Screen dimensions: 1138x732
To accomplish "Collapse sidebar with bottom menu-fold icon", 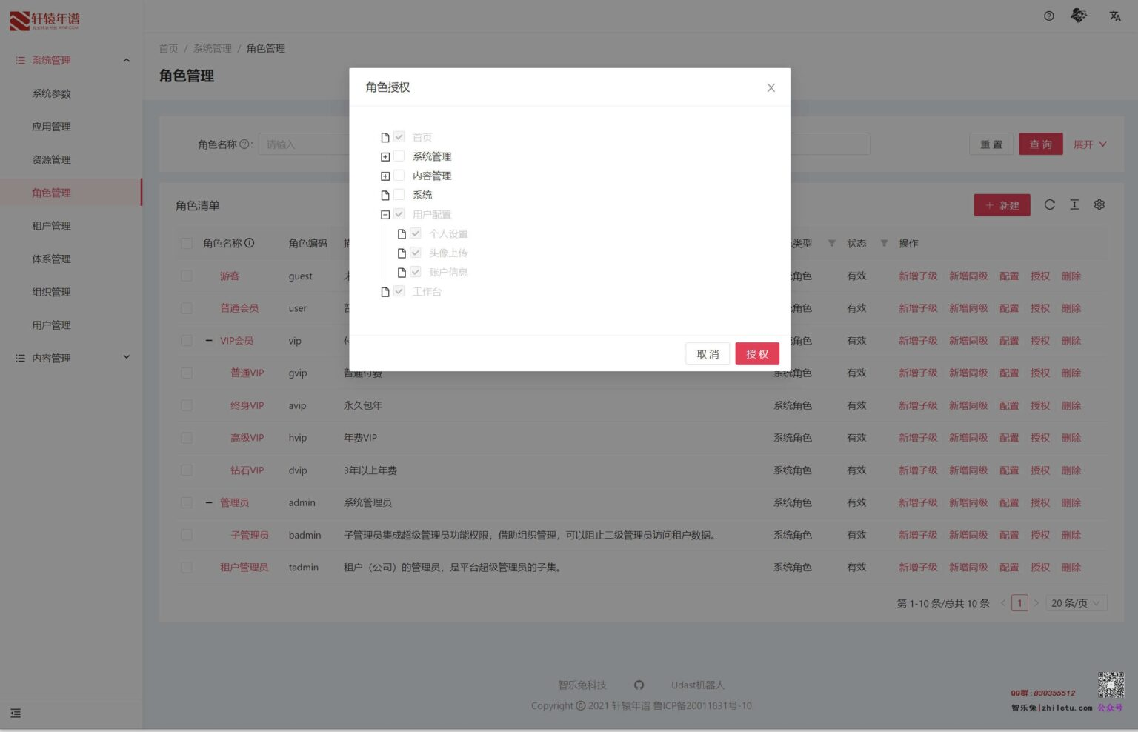I will tap(16, 713).
